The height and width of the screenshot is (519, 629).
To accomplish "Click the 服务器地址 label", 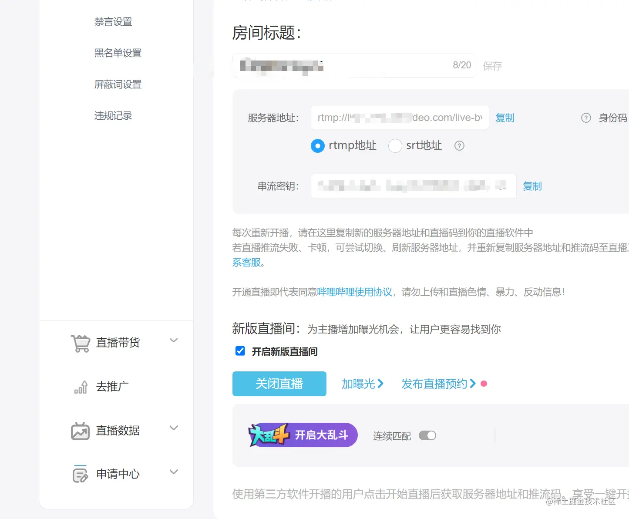I will coord(273,118).
